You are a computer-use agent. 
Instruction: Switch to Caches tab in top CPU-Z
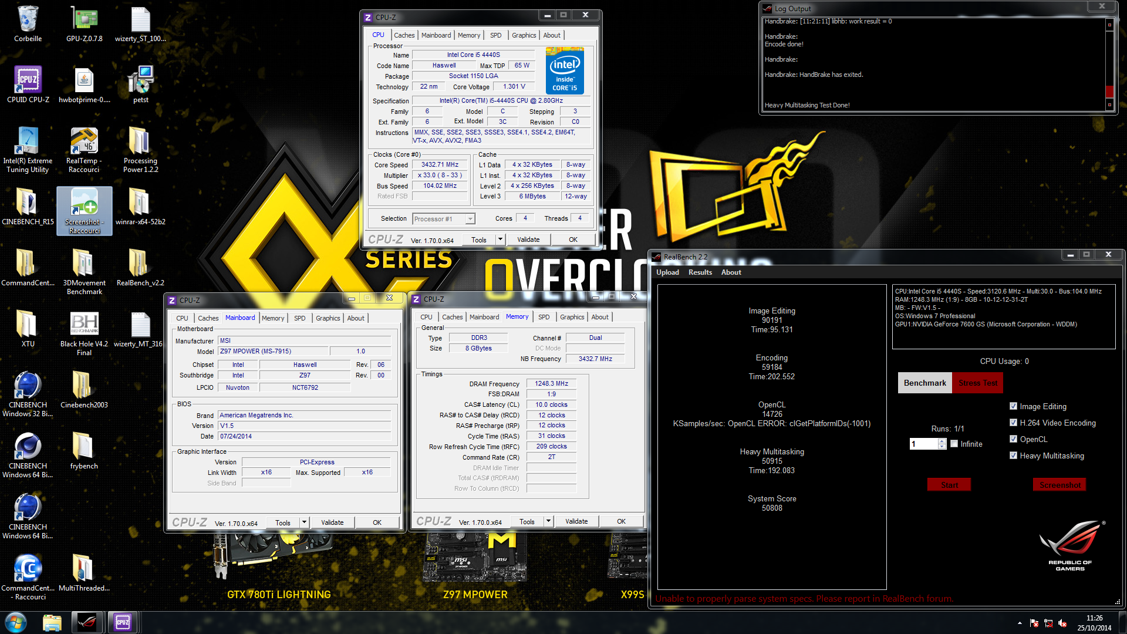[x=404, y=35]
